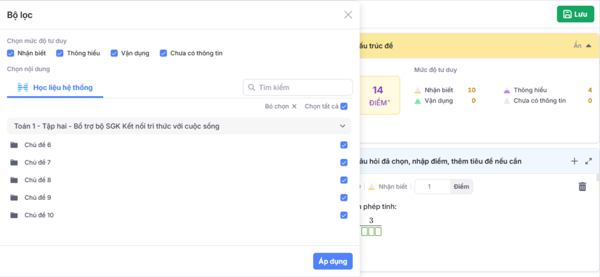Click the folder icon for Chủ đề 6

pos(14,145)
